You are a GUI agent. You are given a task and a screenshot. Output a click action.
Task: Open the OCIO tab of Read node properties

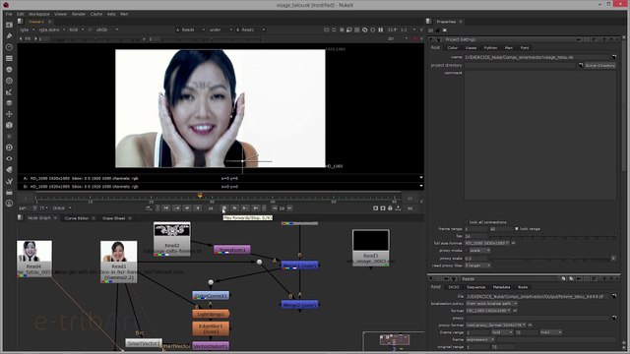[454, 287]
